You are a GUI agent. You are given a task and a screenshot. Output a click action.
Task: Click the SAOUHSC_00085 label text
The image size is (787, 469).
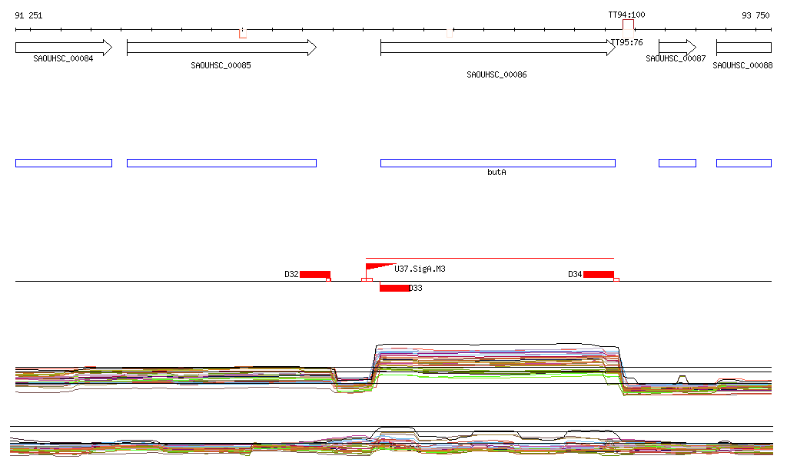pos(221,66)
